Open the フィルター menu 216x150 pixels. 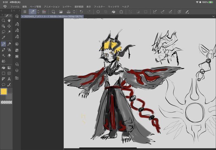click(x=99, y=6)
